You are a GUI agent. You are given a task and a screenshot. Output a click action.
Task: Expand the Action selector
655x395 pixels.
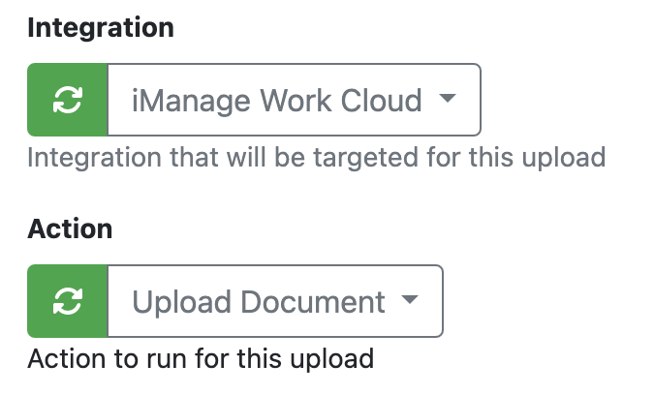point(274,301)
